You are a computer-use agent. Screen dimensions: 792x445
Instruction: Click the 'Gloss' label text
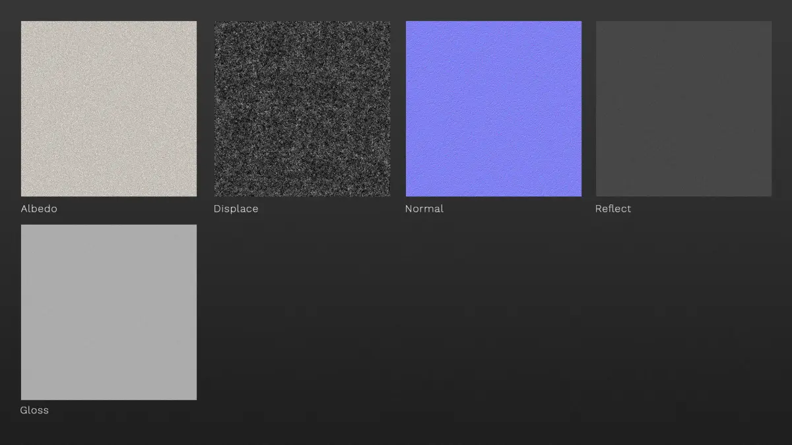[x=34, y=410]
